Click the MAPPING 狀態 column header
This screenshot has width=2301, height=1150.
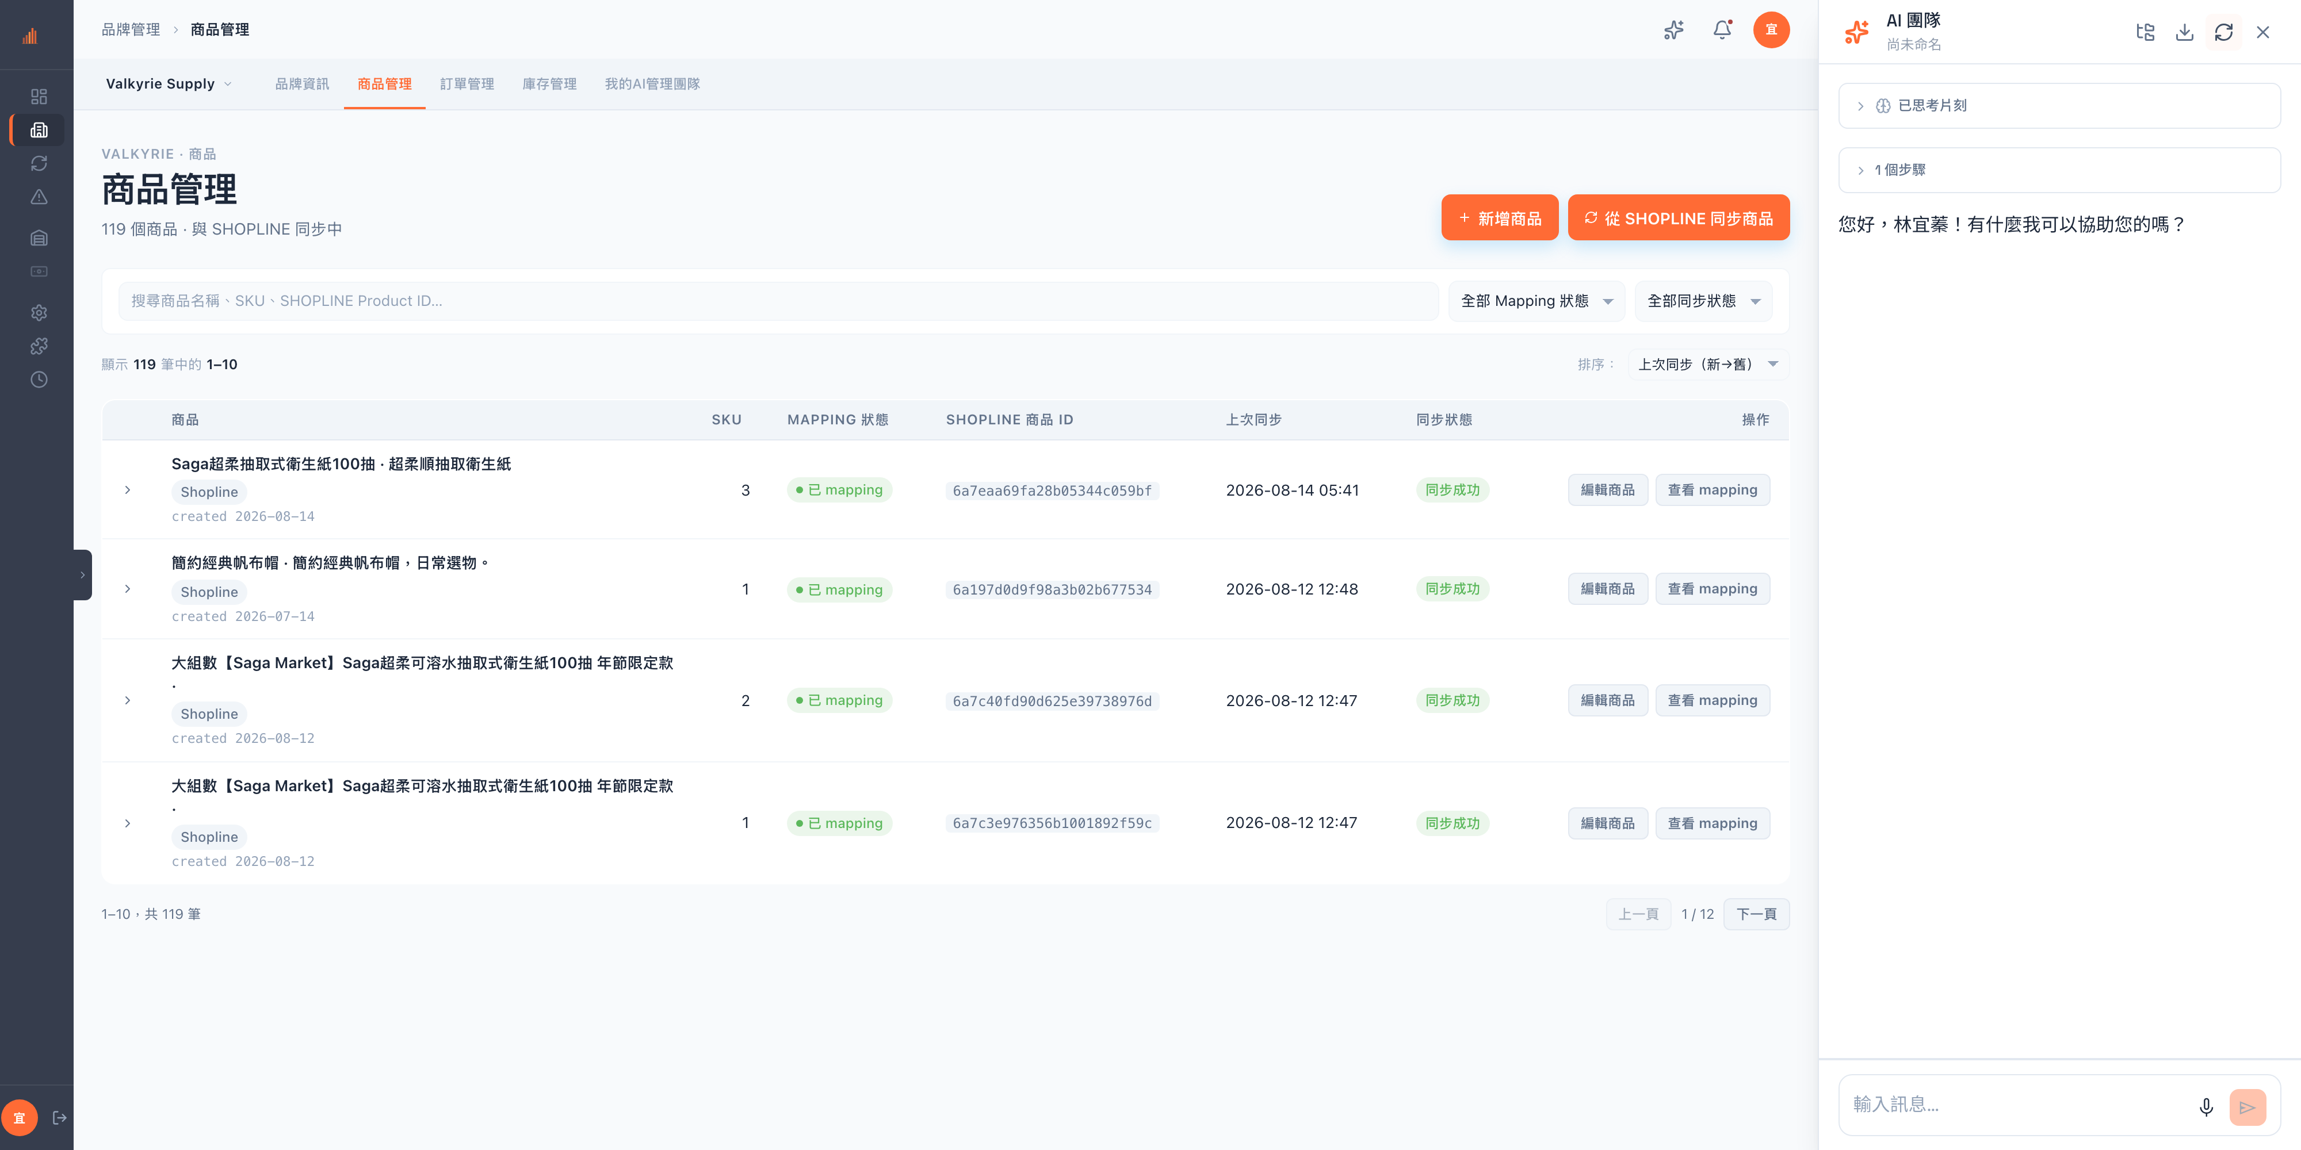[x=837, y=420]
